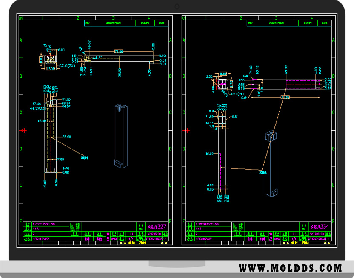Click the 35.00 dimension in drawing 334's front view
This screenshot has height=278, width=354.
point(209,154)
